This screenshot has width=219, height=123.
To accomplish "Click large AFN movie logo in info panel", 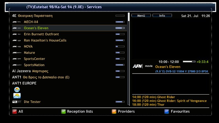I will (142, 66).
